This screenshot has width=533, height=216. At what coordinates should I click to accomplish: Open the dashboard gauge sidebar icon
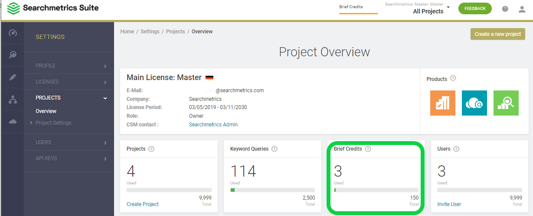pyautogui.click(x=13, y=33)
